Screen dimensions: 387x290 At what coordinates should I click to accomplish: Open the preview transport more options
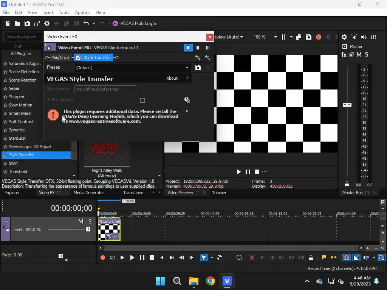[265, 172]
